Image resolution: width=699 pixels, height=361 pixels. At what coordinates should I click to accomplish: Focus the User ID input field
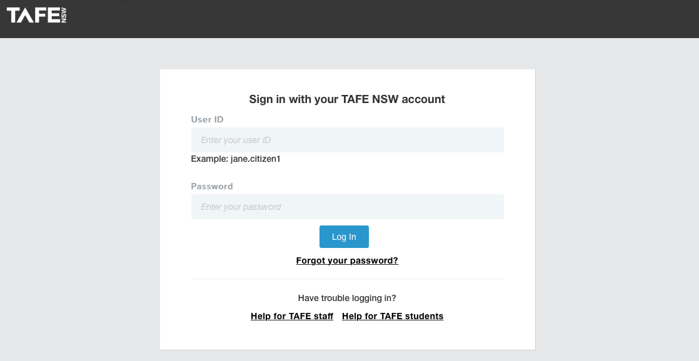[347, 140]
